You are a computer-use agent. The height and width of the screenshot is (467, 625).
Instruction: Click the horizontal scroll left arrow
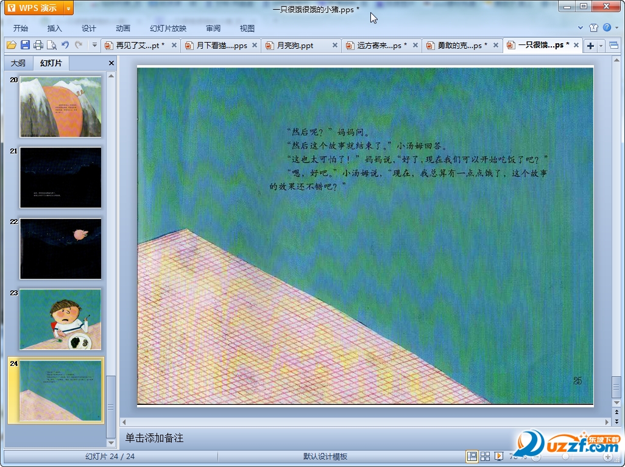point(124,422)
